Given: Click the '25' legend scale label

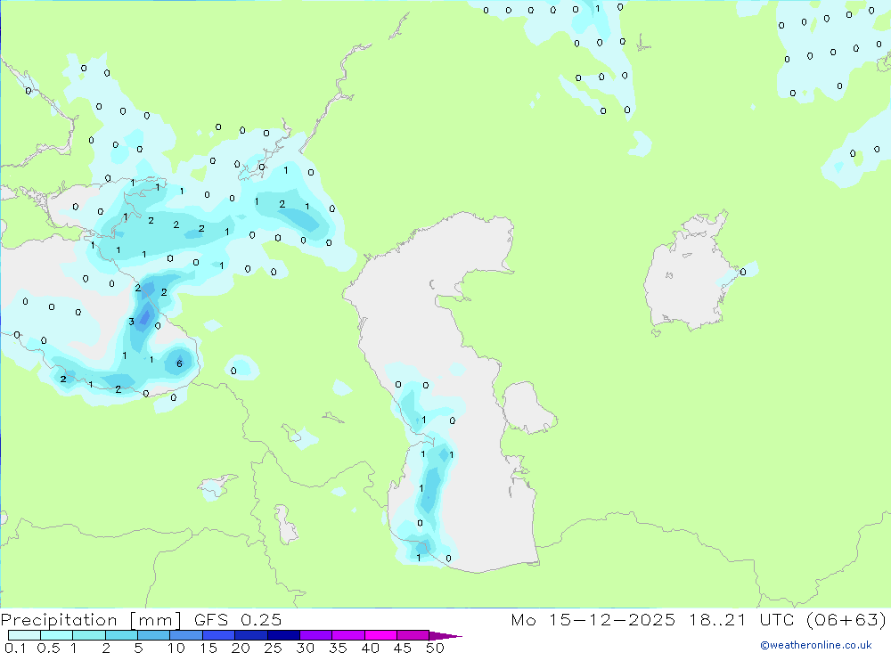Looking at the screenshot, I should pos(273,648).
